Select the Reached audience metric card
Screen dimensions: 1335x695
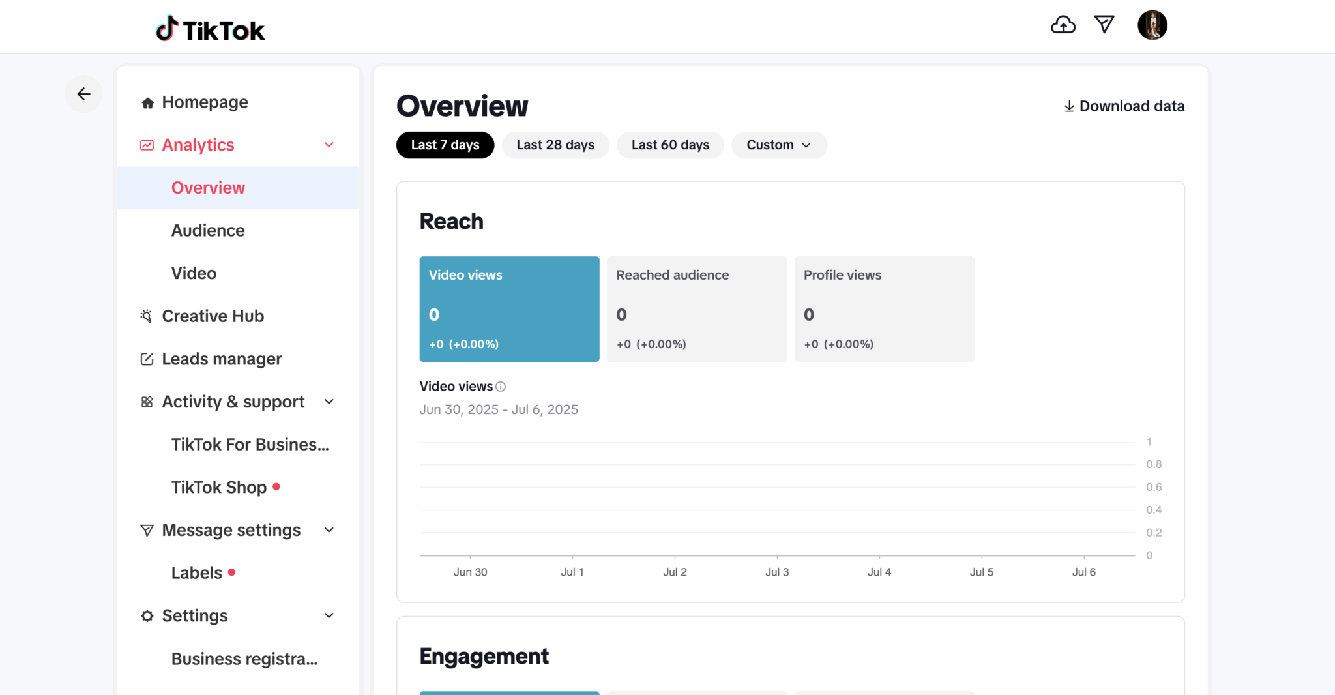coord(696,309)
